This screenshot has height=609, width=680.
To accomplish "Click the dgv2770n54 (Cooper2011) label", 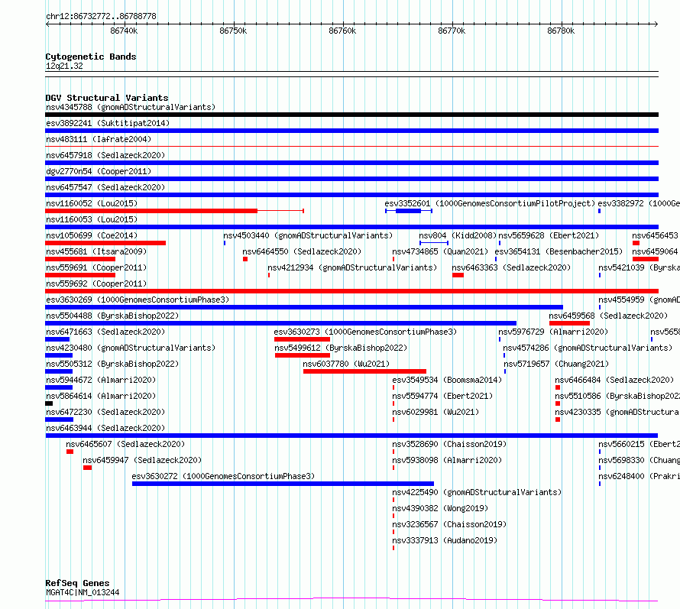I will (x=99, y=171).
